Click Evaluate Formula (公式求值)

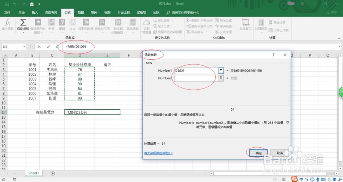click(223, 32)
